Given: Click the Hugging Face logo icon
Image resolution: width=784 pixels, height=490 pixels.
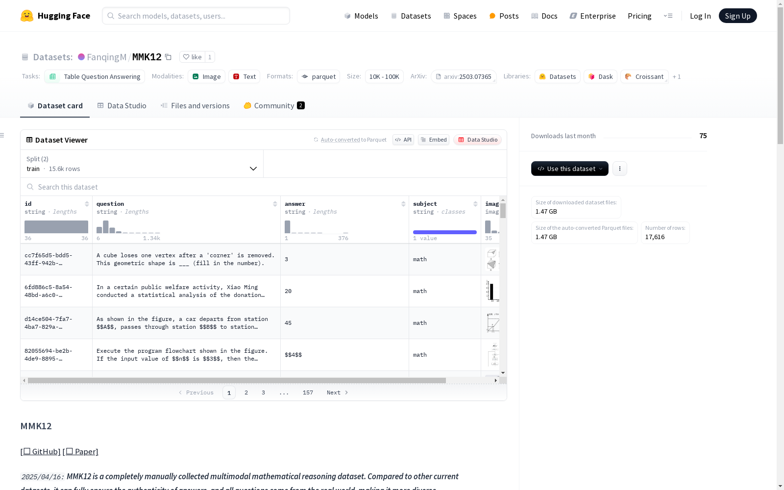Looking at the screenshot, I should 27,16.
